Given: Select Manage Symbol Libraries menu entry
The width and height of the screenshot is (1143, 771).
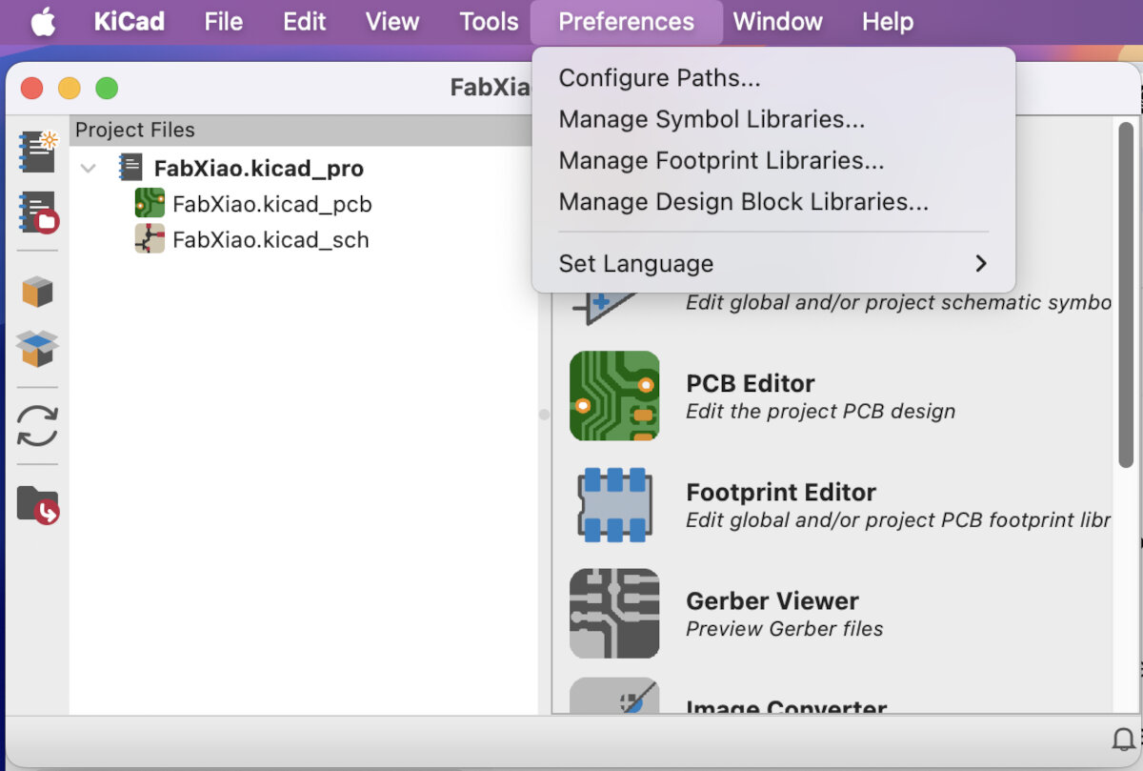Looking at the screenshot, I should tap(712, 119).
